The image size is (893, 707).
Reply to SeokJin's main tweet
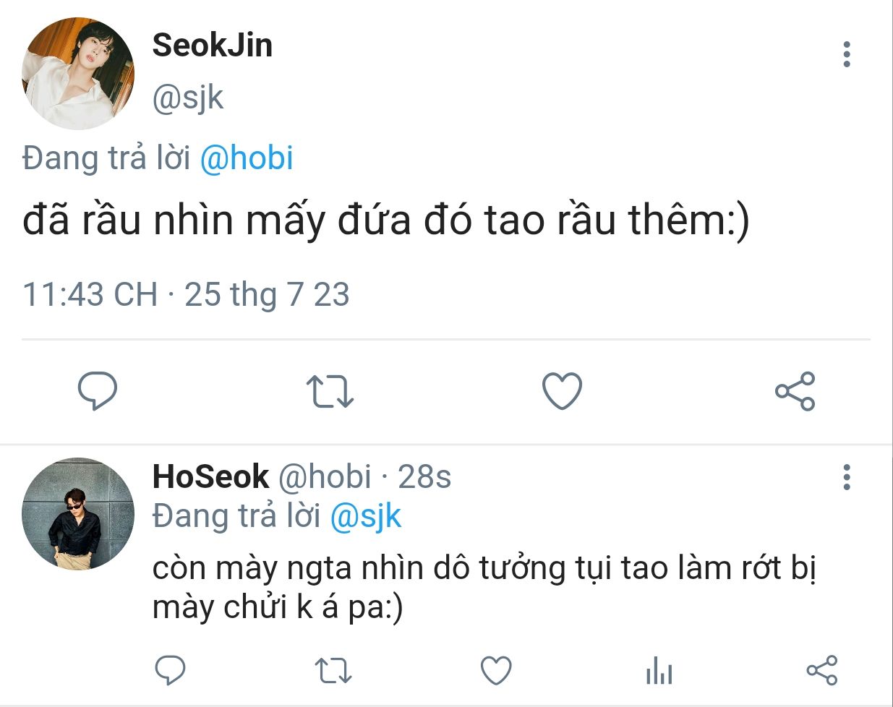pos(97,391)
